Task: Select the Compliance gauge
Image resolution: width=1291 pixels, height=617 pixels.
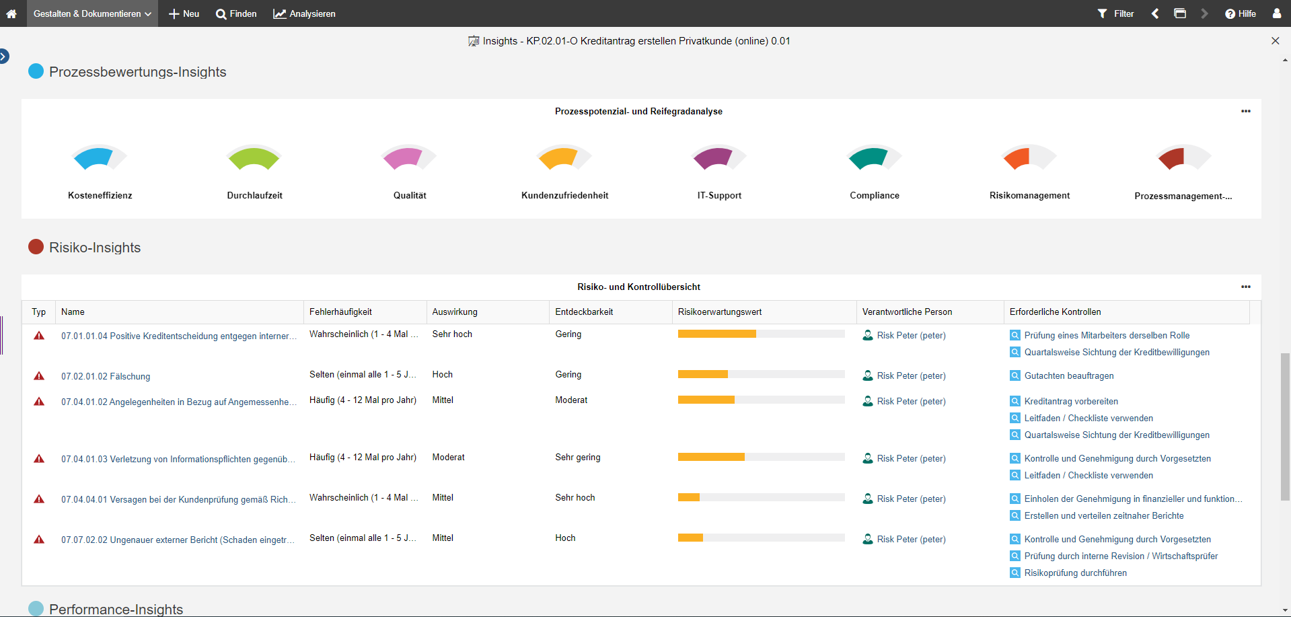Action: [x=875, y=158]
